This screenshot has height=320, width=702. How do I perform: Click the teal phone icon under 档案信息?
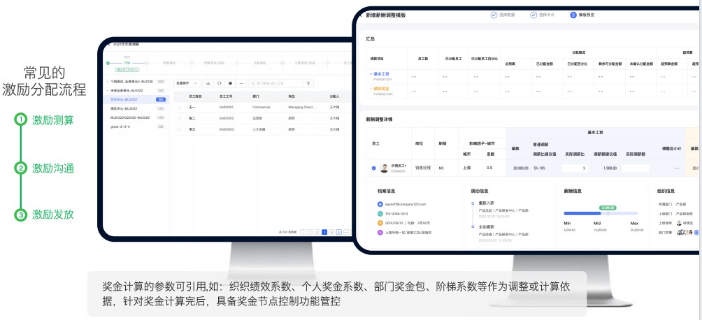point(379,213)
